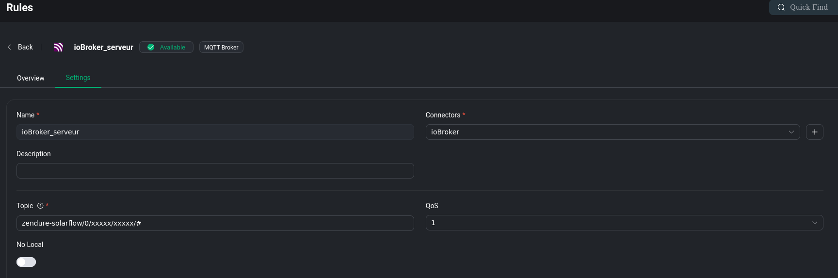Click the green Available checkmark icon
This screenshot has height=278, width=838.
(x=151, y=47)
